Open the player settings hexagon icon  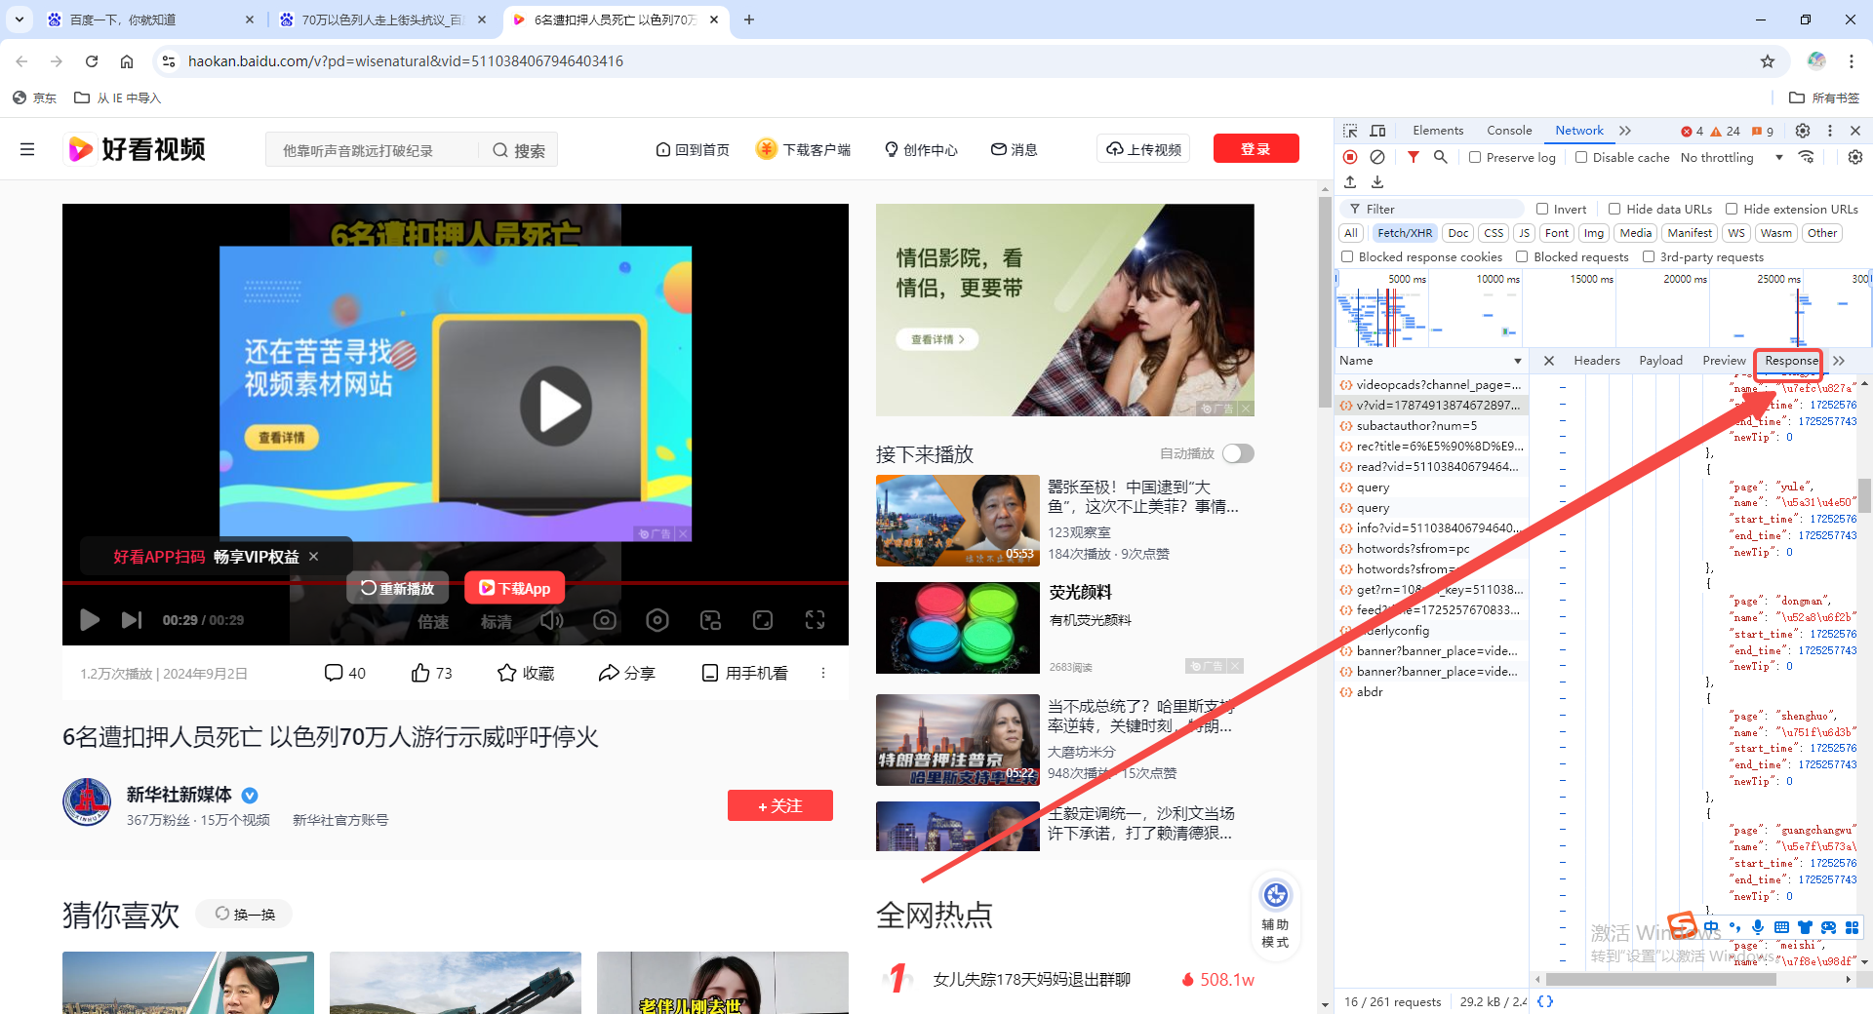click(x=658, y=620)
